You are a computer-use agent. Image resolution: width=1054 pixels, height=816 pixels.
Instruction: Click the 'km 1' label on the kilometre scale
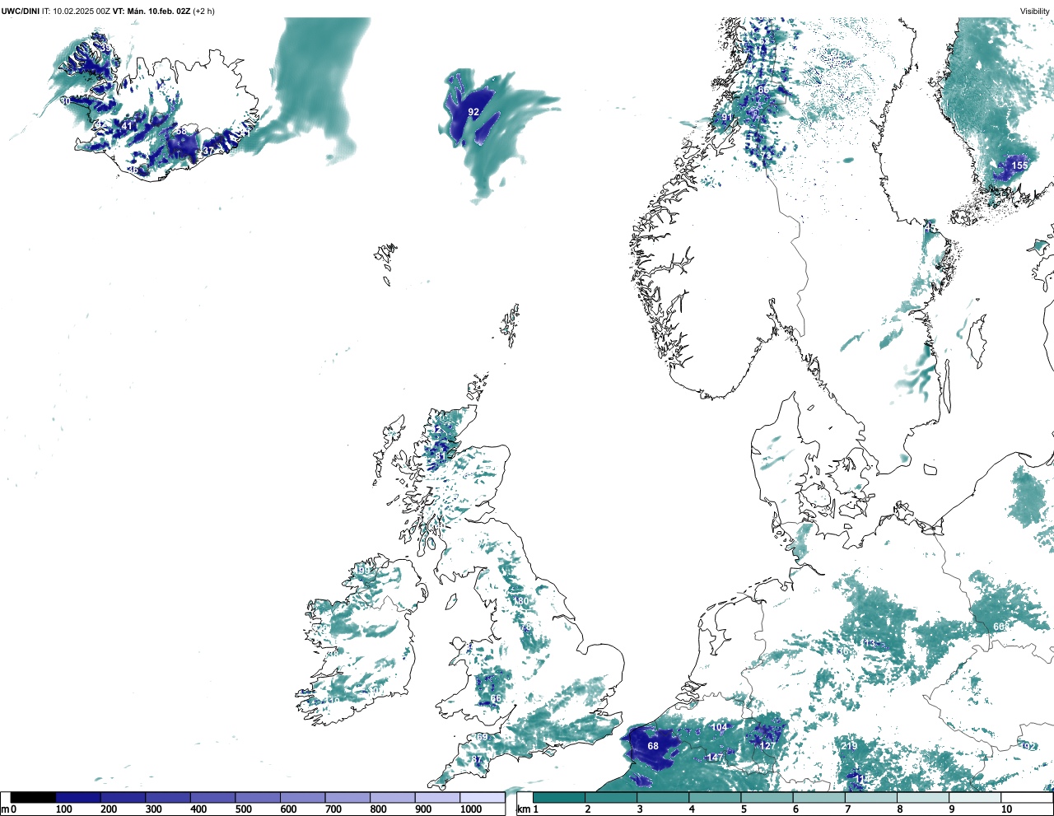528,809
